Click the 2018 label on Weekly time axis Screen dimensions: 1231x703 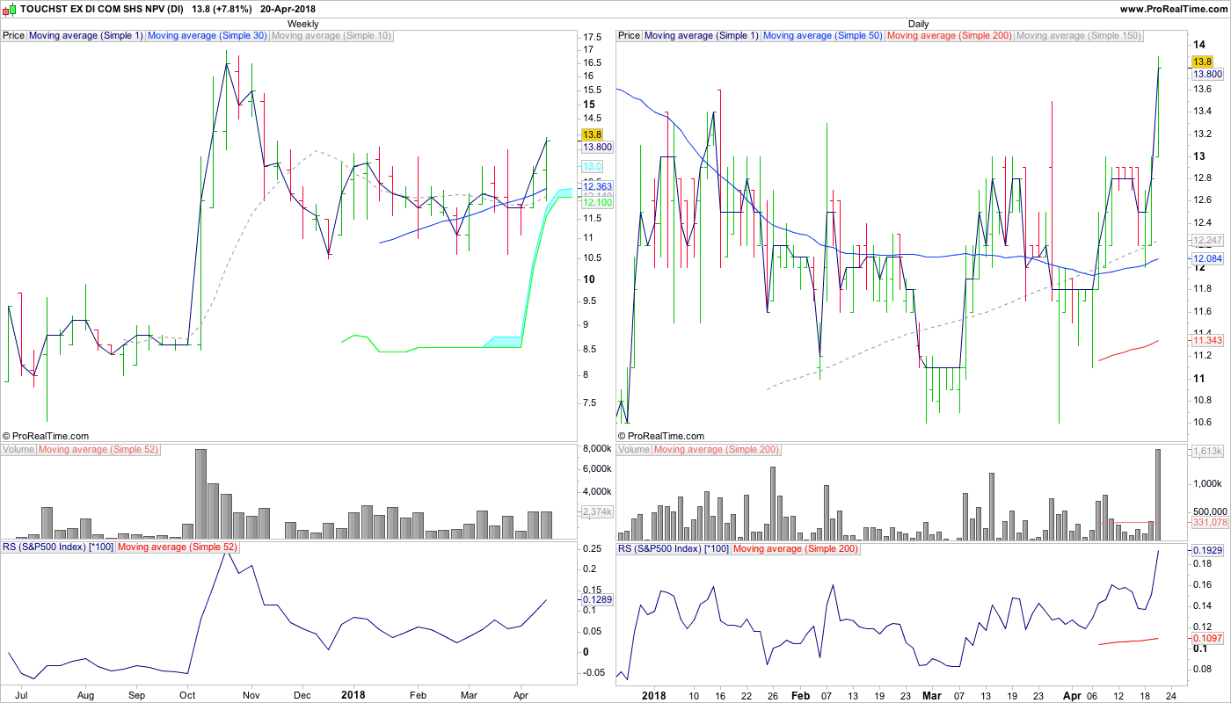353,694
